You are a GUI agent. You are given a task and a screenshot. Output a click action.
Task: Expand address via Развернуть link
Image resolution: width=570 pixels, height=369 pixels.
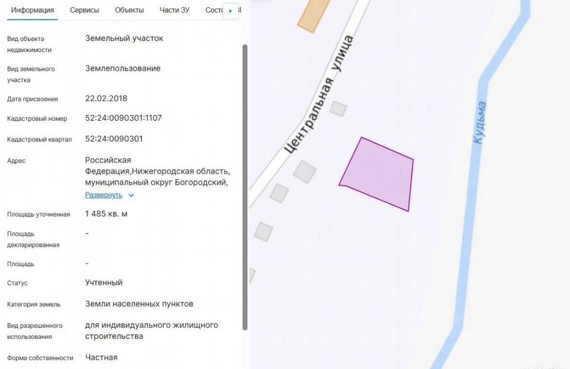pos(103,195)
